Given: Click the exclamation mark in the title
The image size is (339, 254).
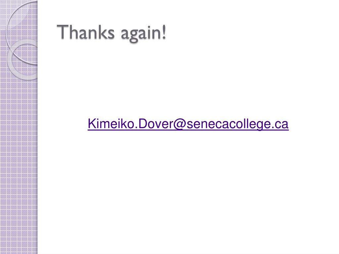Looking at the screenshot, I should [164, 32].
